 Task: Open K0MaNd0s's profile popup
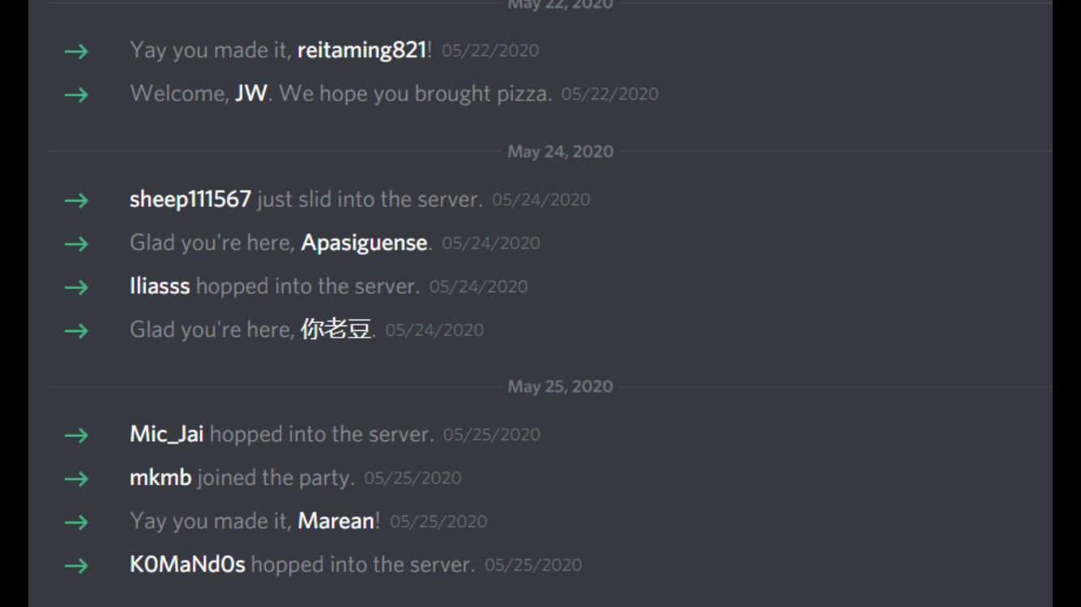point(187,565)
